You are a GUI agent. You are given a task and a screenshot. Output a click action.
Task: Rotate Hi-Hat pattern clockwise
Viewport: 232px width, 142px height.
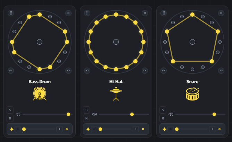145,71
